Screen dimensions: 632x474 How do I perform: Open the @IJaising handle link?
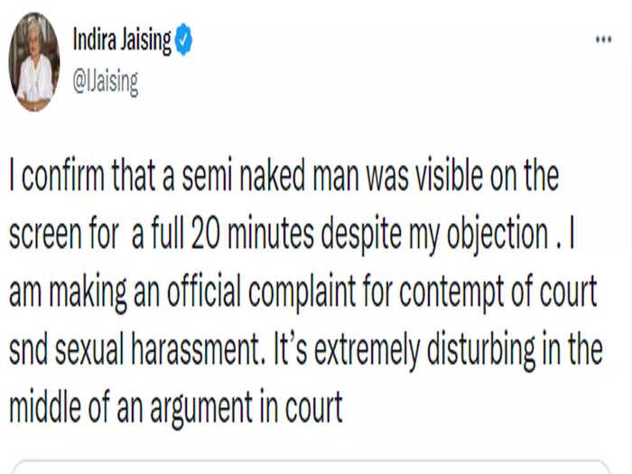[x=106, y=83]
